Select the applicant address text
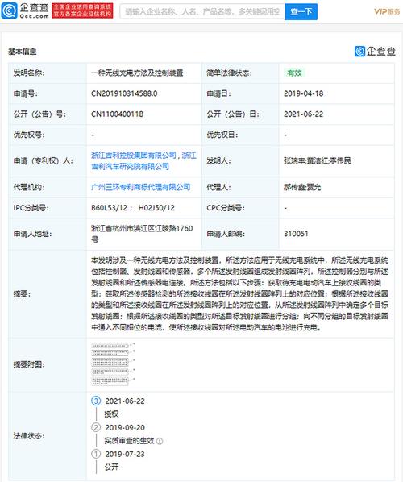Image resolution: width=403 pixels, height=482 pixels. (142, 234)
